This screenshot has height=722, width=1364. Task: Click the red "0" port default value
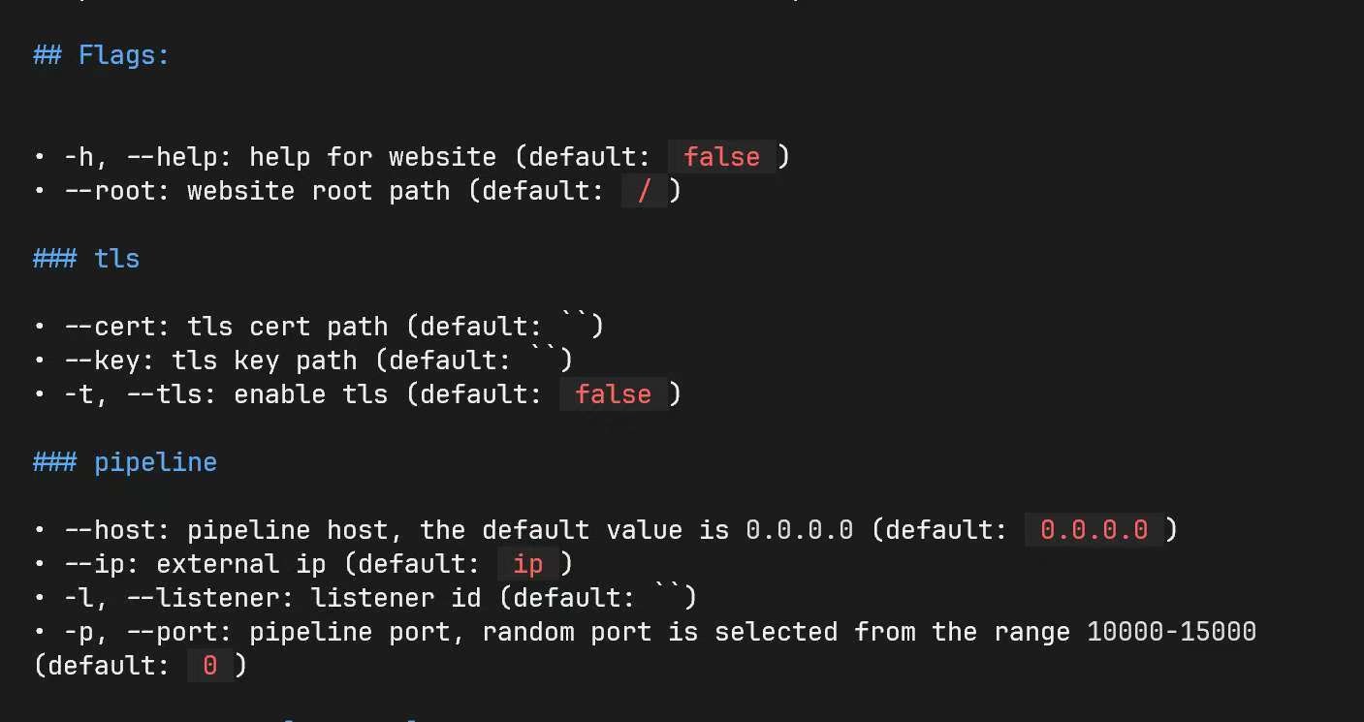tap(209, 666)
